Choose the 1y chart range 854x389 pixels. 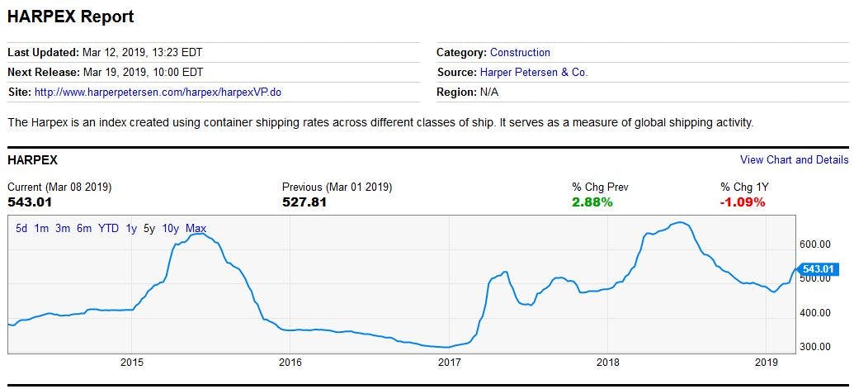tap(131, 229)
